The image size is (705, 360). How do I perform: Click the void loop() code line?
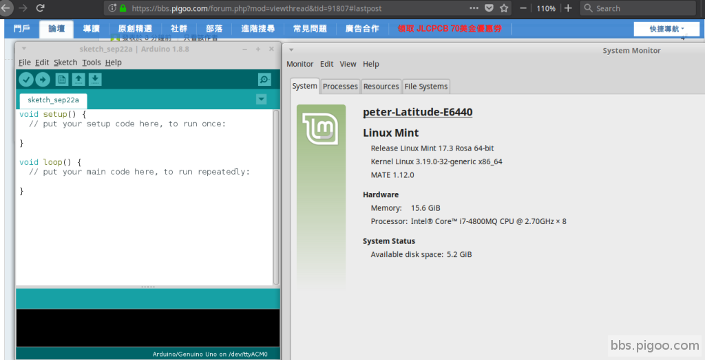click(x=50, y=162)
